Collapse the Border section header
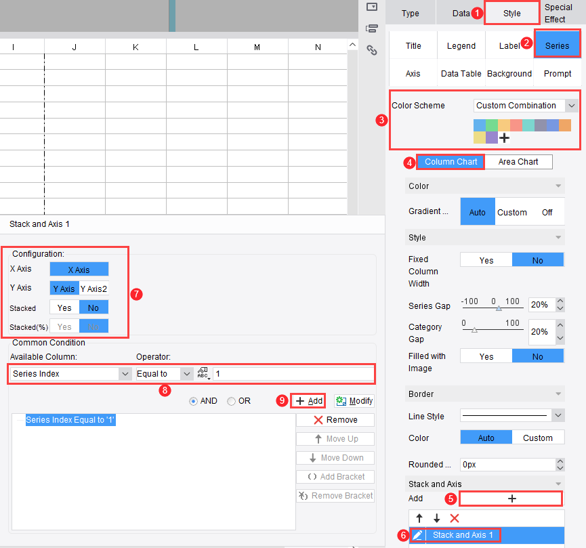 click(485, 394)
